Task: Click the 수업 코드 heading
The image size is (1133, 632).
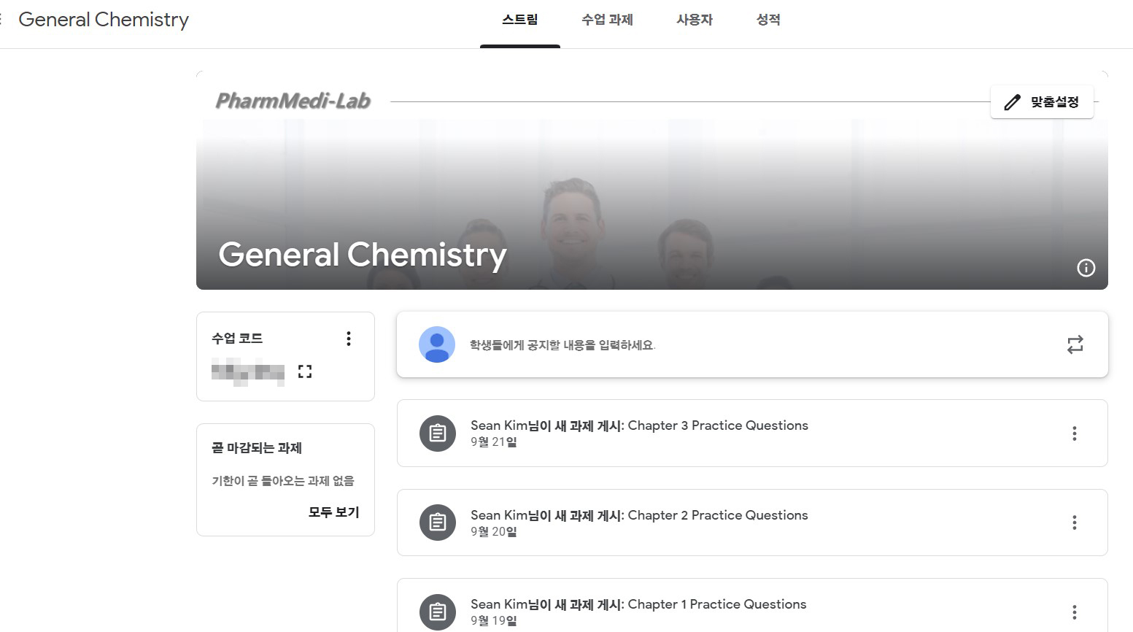Action: coord(237,339)
